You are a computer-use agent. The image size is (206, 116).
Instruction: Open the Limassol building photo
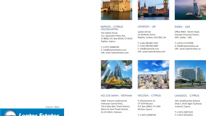point(190,74)
